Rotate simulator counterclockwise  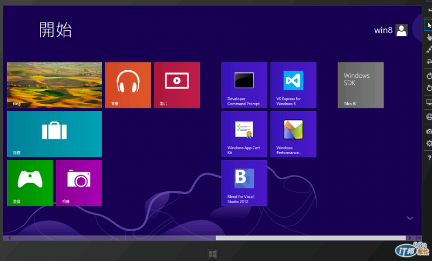429,88
